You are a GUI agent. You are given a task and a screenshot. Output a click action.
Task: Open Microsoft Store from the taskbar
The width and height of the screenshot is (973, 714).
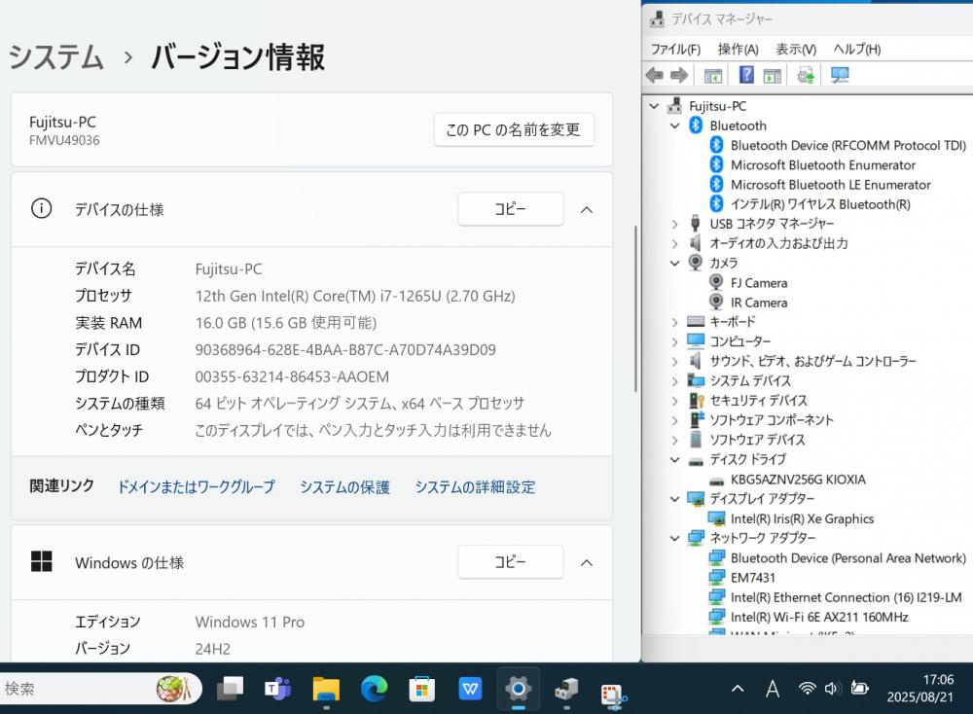coord(422,689)
